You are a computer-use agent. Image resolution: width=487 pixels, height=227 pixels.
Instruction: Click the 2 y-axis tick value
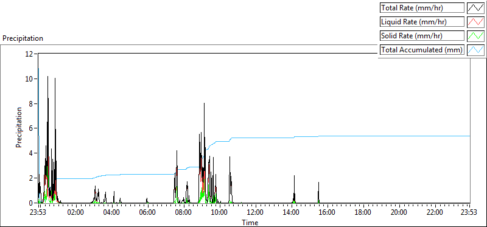tap(31, 178)
